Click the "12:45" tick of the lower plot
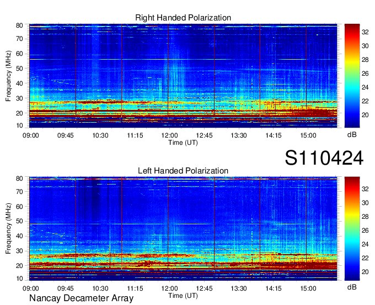Image resolution: width=375 pixels, height=305 pixels. click(204, 288)
